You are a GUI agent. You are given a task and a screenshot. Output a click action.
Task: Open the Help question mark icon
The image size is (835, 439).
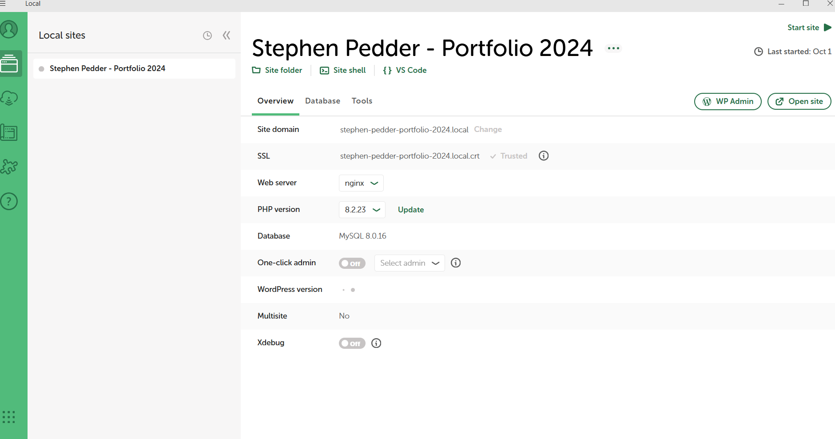point(9,201)
